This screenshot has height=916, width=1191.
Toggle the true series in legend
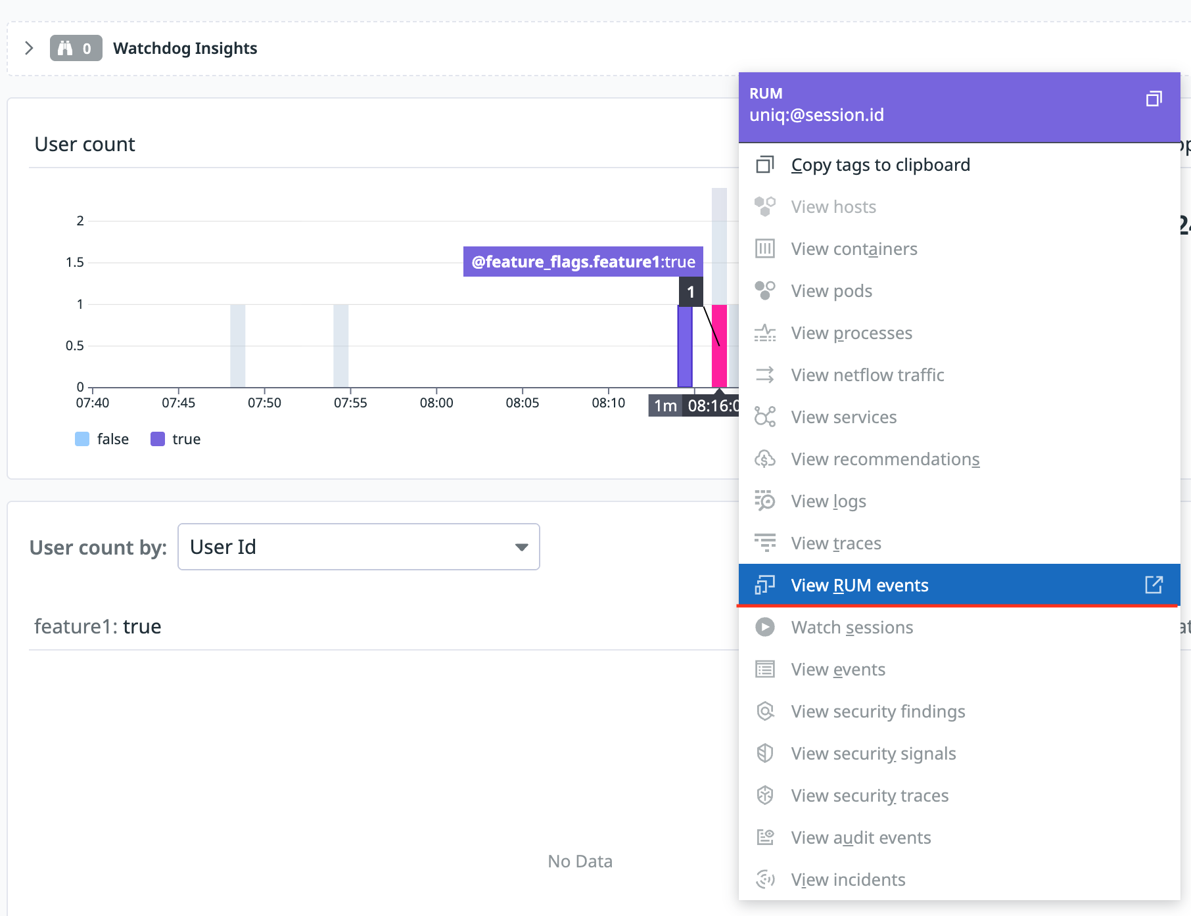(x=176, y=439)
